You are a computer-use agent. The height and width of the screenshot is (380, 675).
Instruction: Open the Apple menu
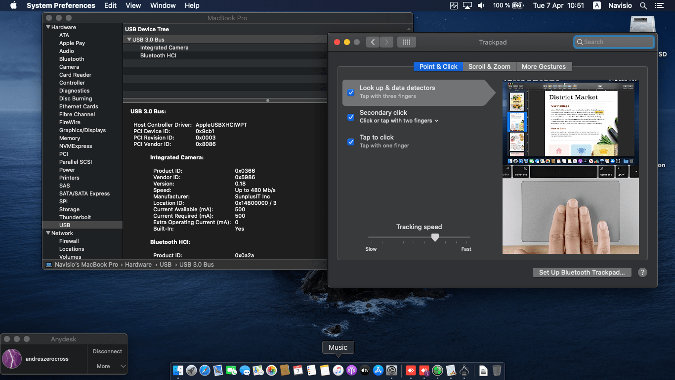(13, 5)
